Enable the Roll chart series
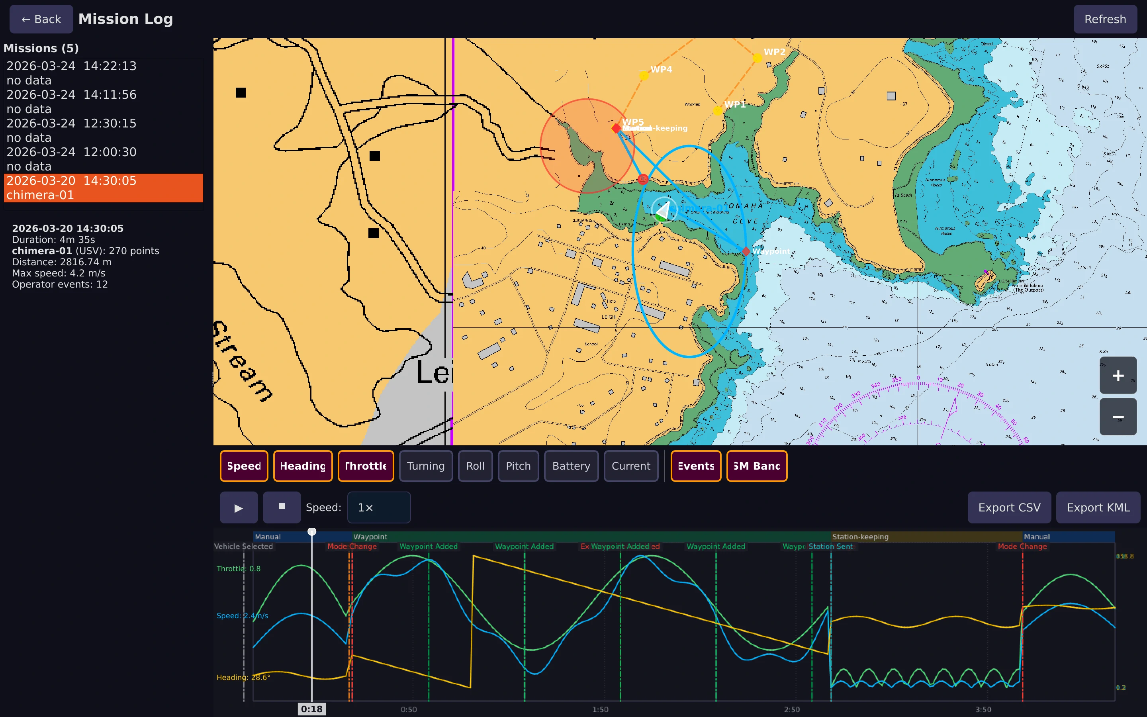1147x717 pixels. [475, 466]
